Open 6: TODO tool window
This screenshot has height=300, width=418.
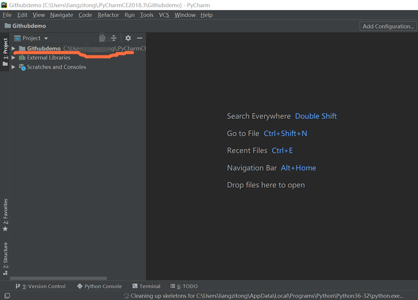point(184,286)
